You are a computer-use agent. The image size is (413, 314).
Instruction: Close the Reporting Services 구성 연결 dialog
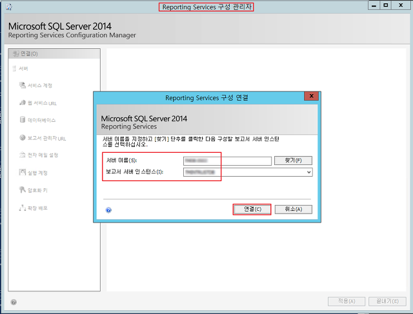[311, 96]
